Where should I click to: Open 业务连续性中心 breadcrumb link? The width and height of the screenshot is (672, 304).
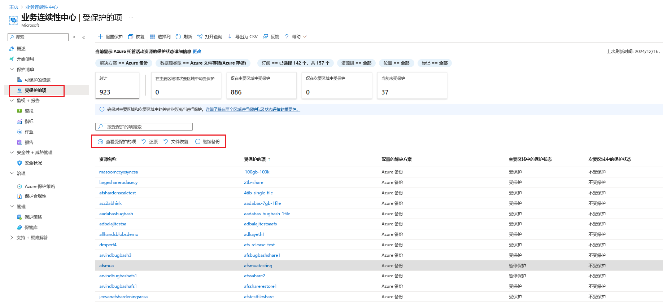42,7
